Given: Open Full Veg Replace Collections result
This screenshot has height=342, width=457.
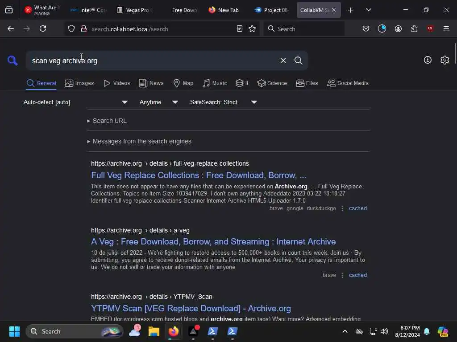Looking at the screenshot, I should pyautogui.click(x=199, y=175).
